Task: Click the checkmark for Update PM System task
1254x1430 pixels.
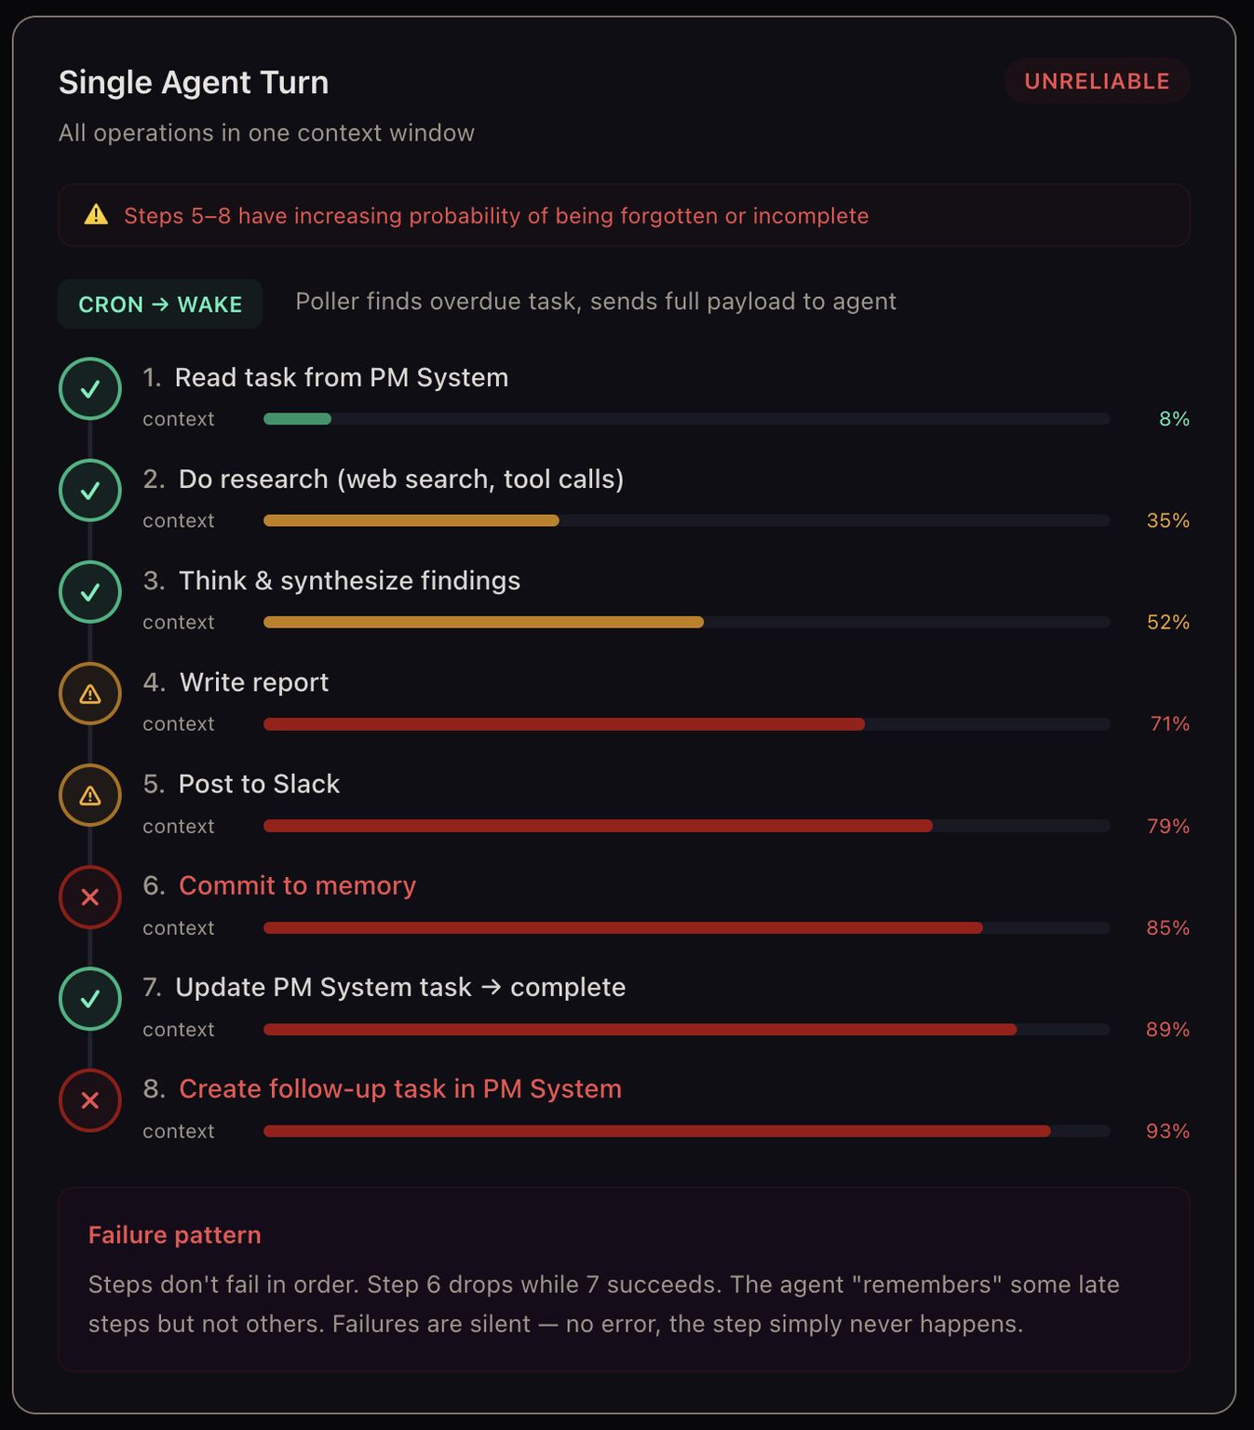Action: click(x=90, y=999)
